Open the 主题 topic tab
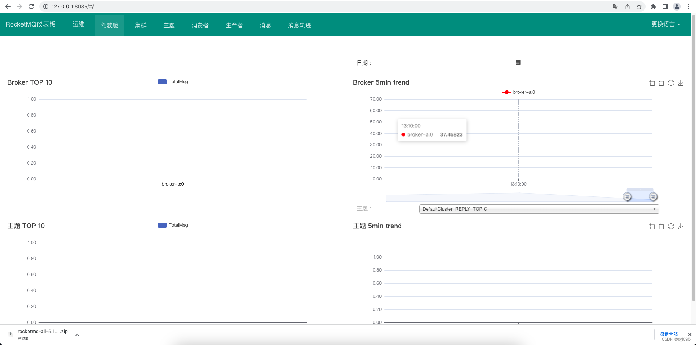Image resolution: width=696 pixels, height=345 pixels. (x=169, y=25)
